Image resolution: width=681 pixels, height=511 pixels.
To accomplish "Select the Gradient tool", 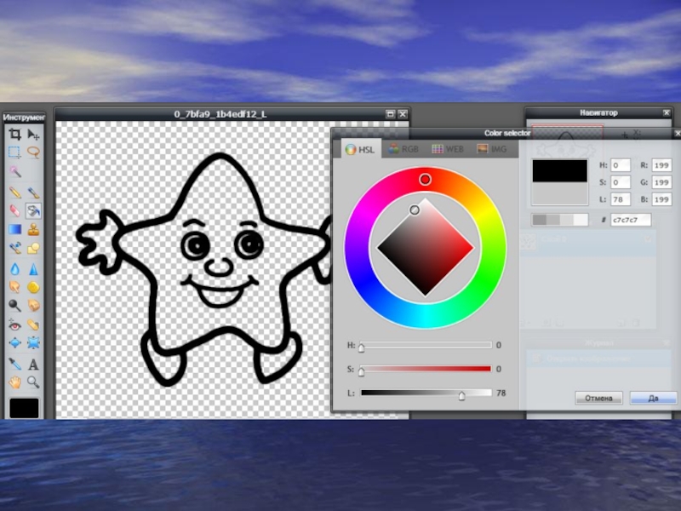I will click(x=14, y=229).
